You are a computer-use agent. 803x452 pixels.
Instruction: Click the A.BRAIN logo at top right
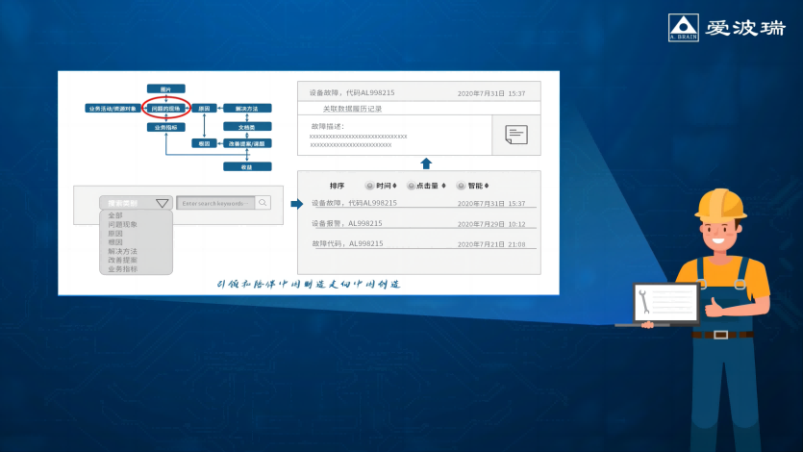[x=684, y=28]
